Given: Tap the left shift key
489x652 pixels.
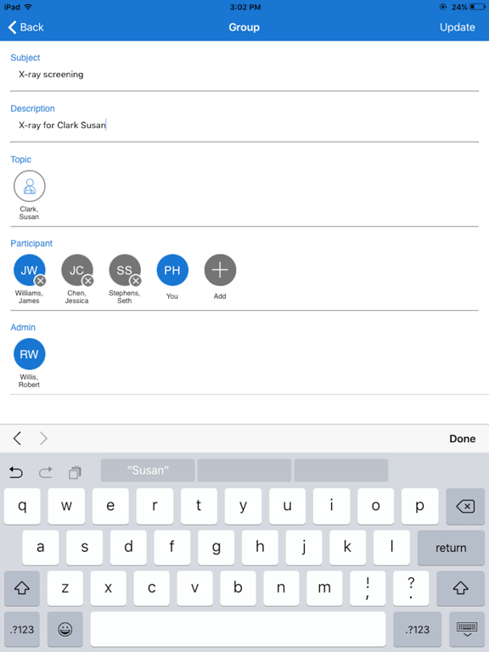Looking at the screenshot, I should [22, 588].
